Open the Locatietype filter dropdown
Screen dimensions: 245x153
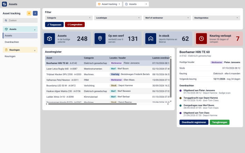118,18
